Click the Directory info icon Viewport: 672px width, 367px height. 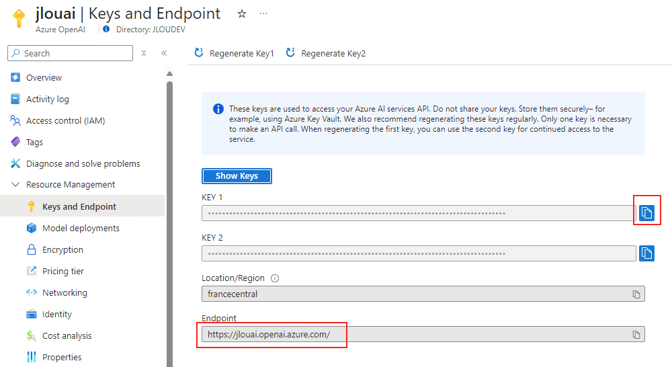tap(106, 29)
